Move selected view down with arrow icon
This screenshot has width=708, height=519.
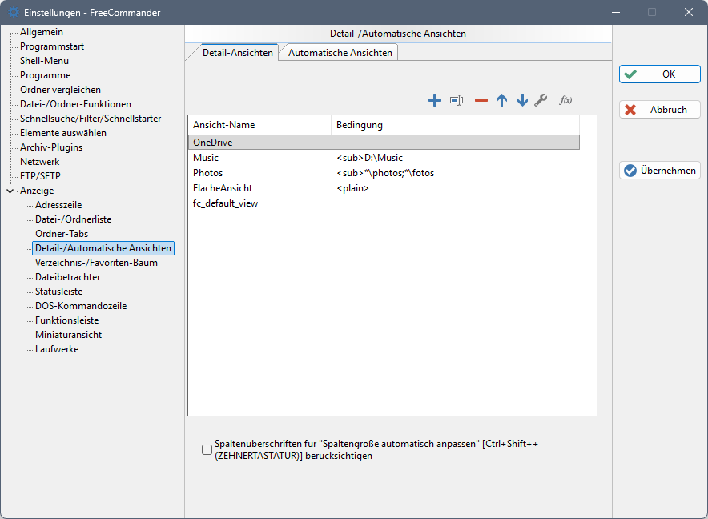pyautogui.click(x=522, y=100)
